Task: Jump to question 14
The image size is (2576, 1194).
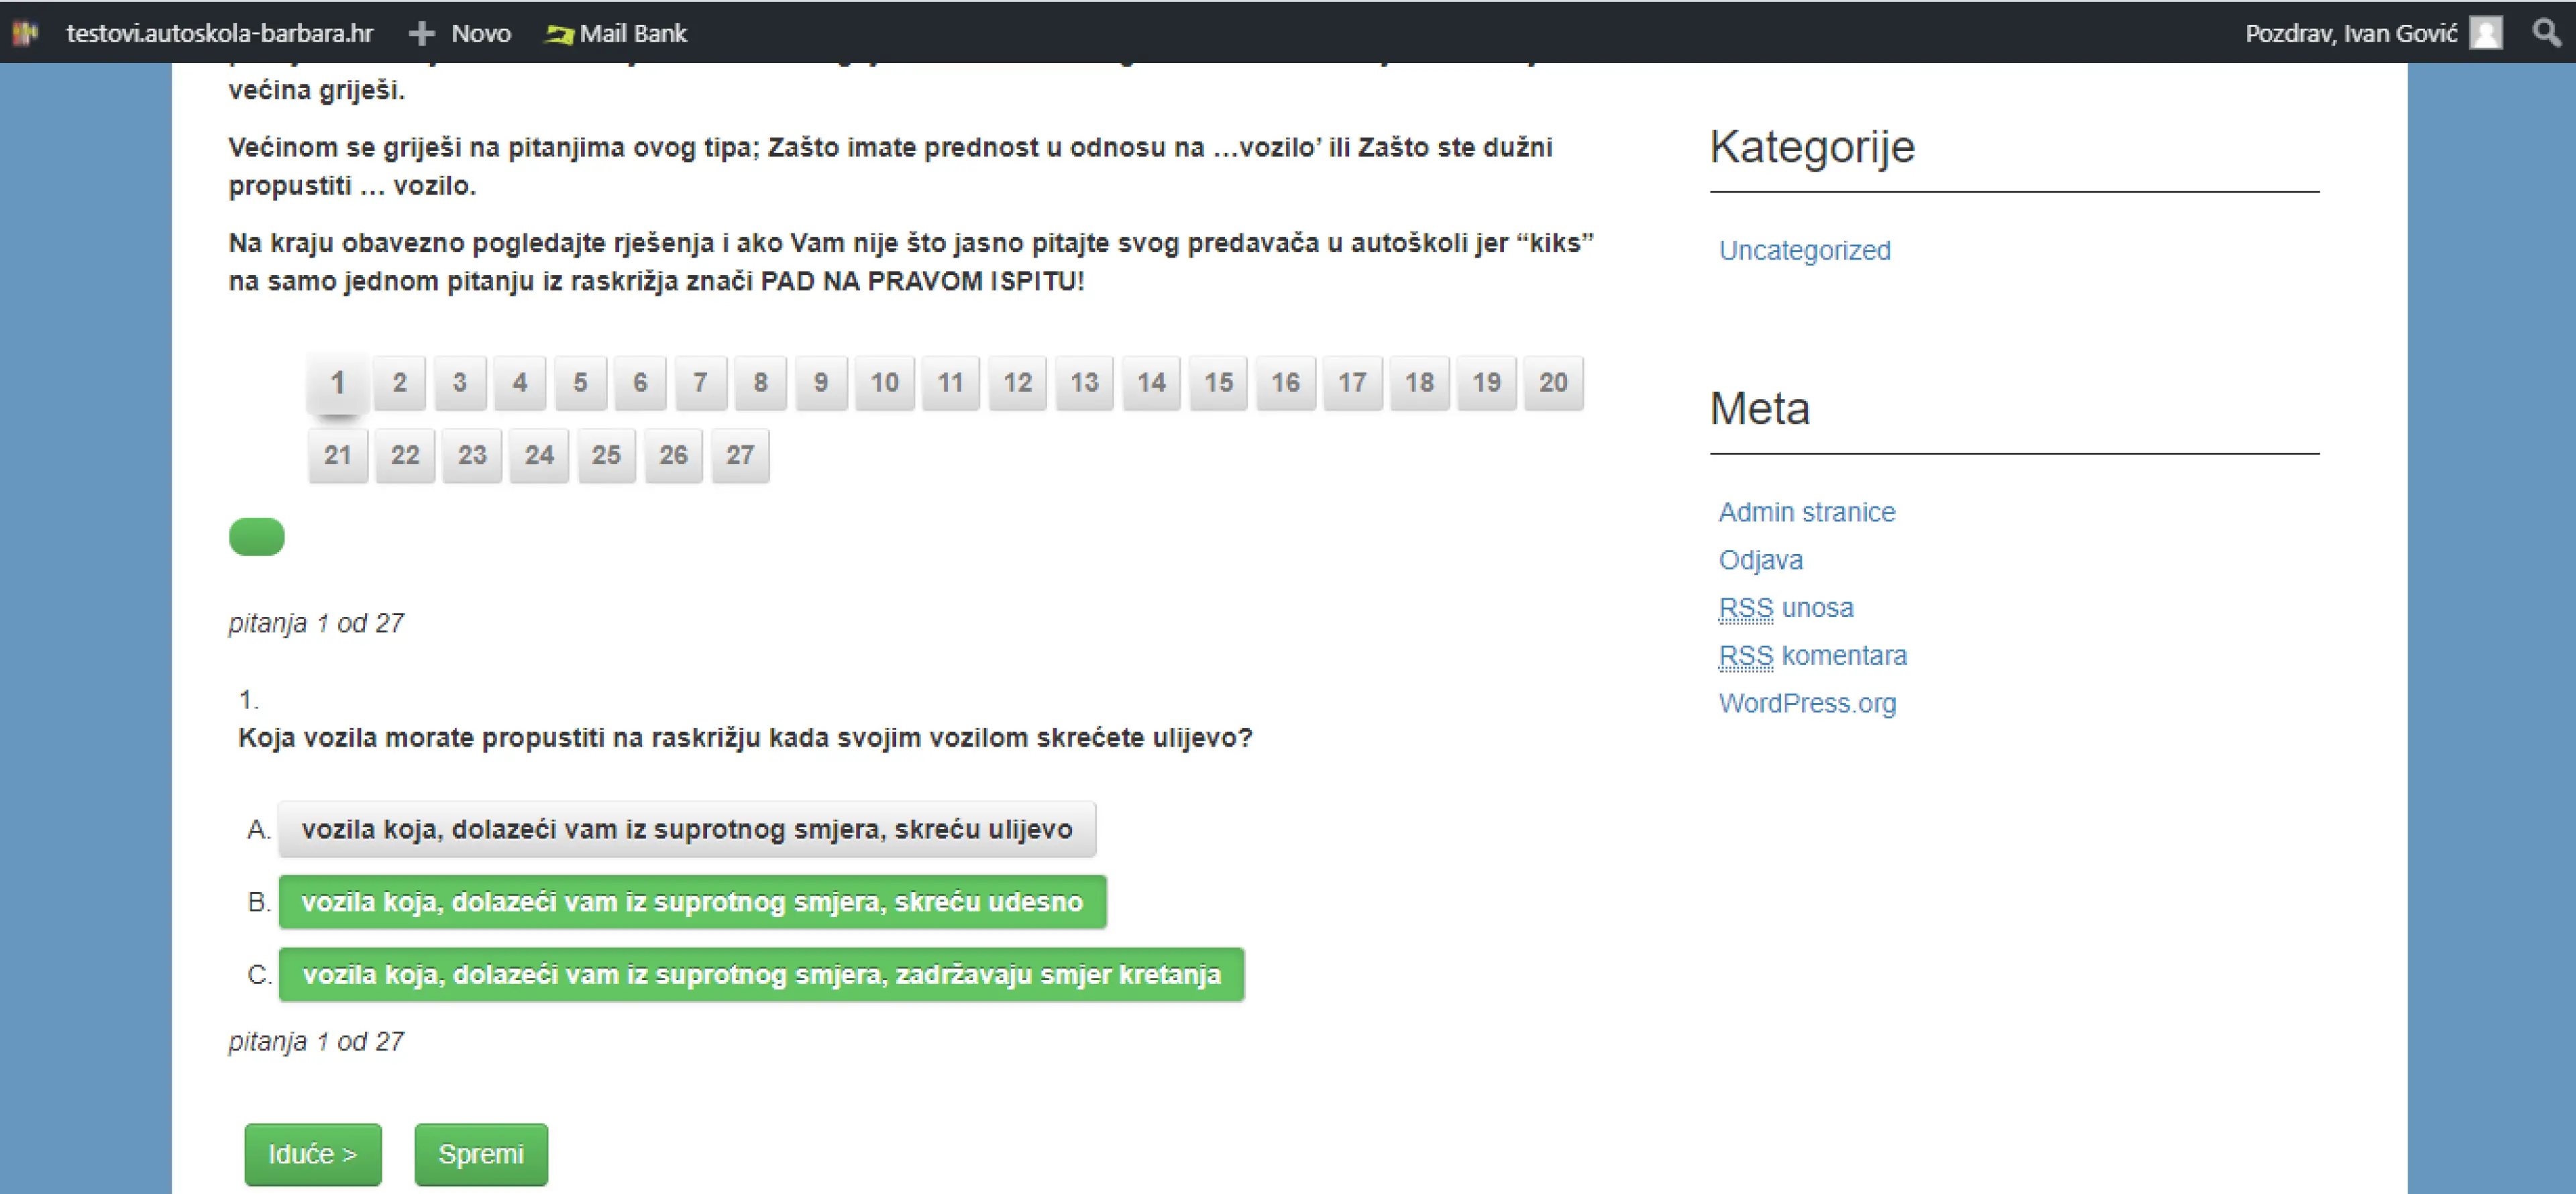Action: (x=1151, y=382)
